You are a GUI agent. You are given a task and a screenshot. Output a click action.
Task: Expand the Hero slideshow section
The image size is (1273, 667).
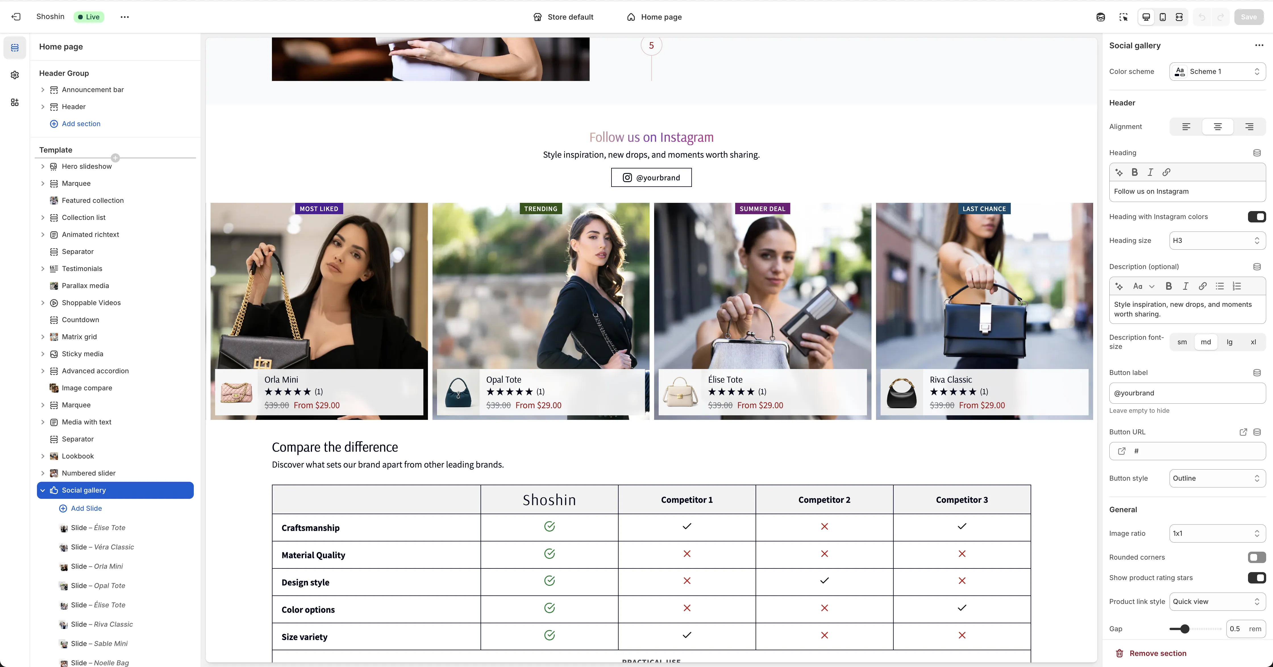pos(43,166)
